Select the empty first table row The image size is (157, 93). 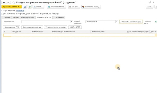(80, 35)
